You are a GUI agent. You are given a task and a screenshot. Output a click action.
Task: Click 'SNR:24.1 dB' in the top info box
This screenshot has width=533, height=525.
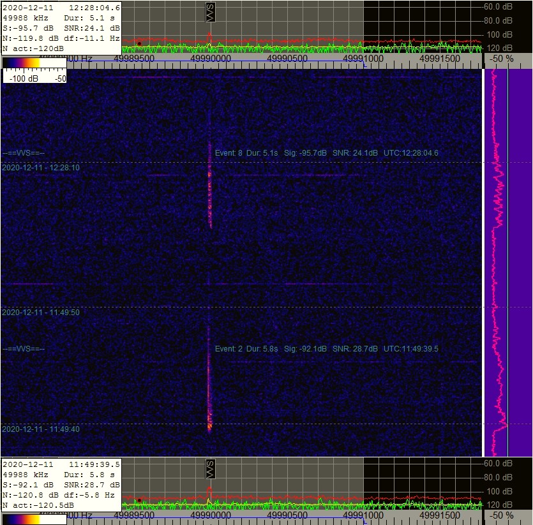click(x=92, y=28)
